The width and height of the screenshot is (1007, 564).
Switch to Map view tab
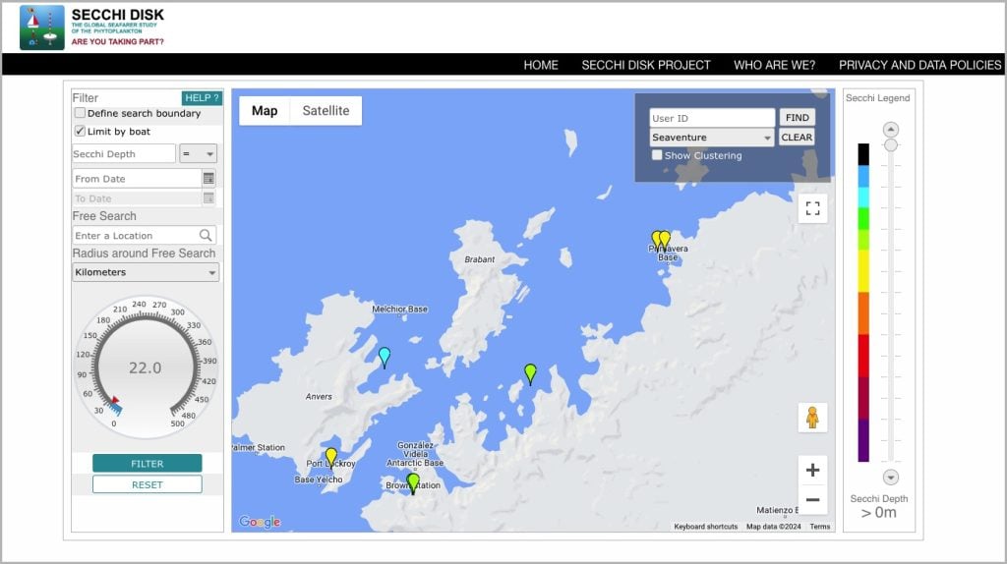(265, 110)
